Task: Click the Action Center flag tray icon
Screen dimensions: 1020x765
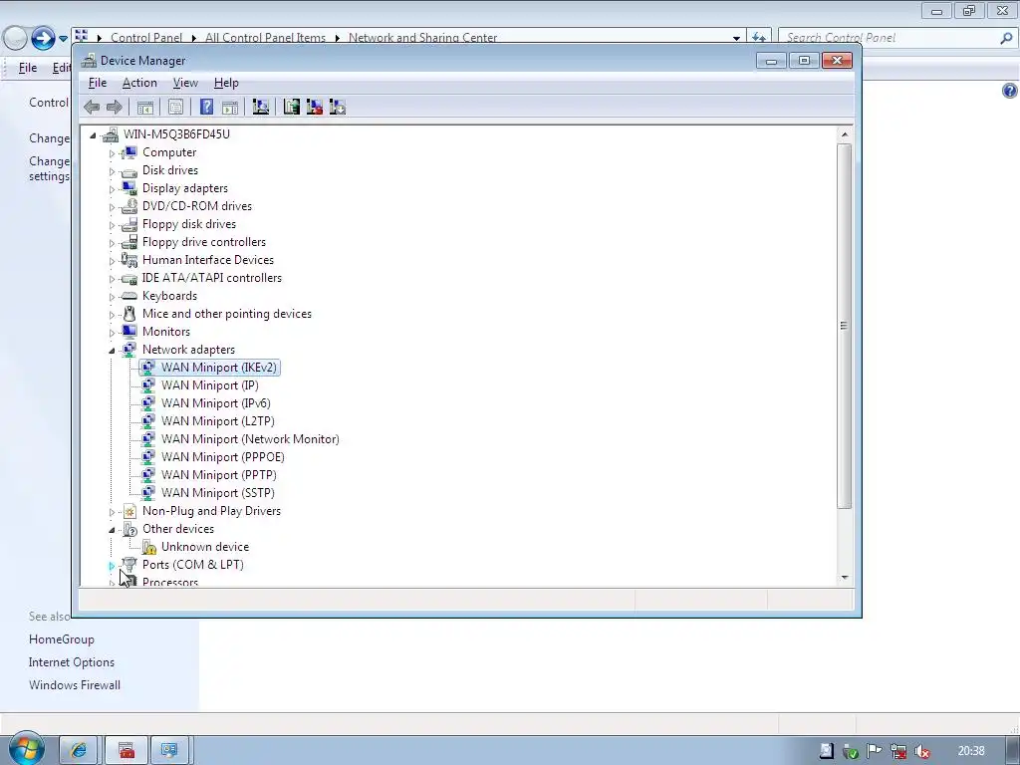Action: pyautogui.click(x=874, y=751)
